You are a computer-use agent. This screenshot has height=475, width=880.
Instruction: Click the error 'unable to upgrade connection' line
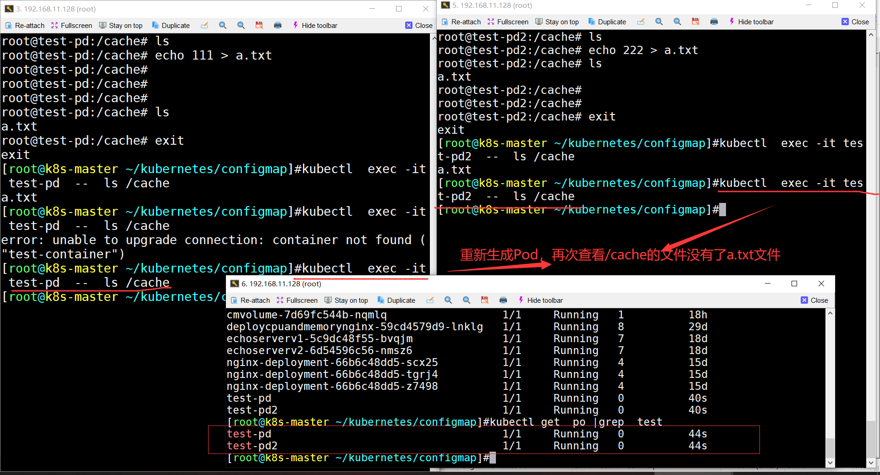pyautogui.click(x=214, y=240)
